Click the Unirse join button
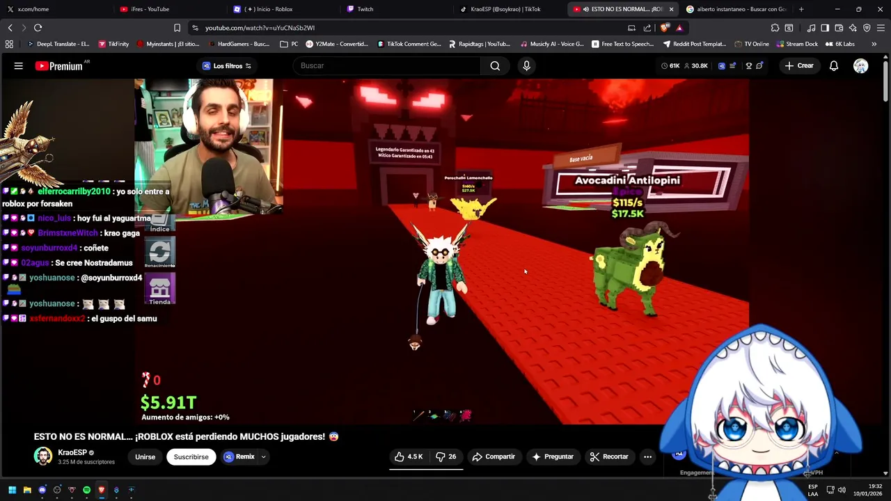The image size is (891, 501). point(145,456)
